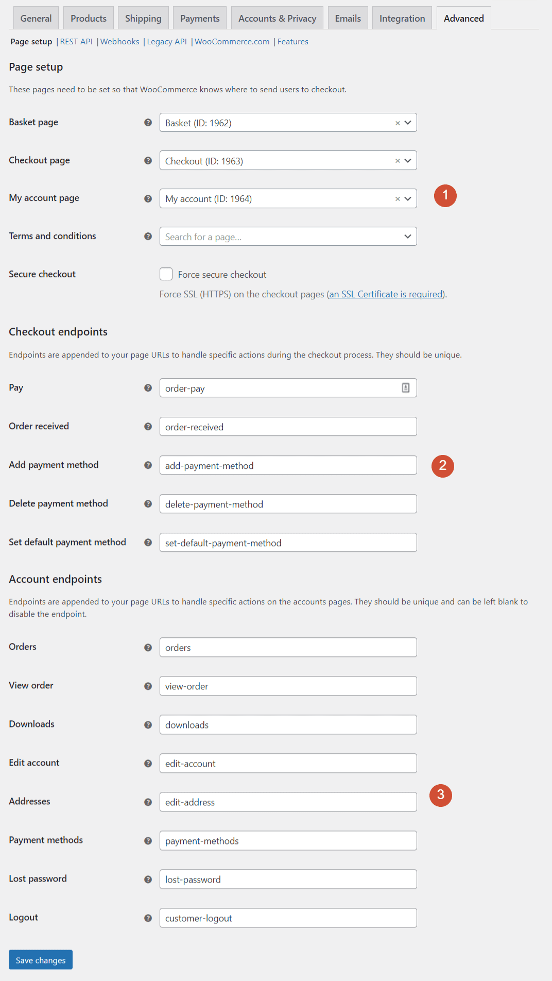552x981 pixels.
Task: Click the help icon beside Orders endpoint
Action: point(148,648)
